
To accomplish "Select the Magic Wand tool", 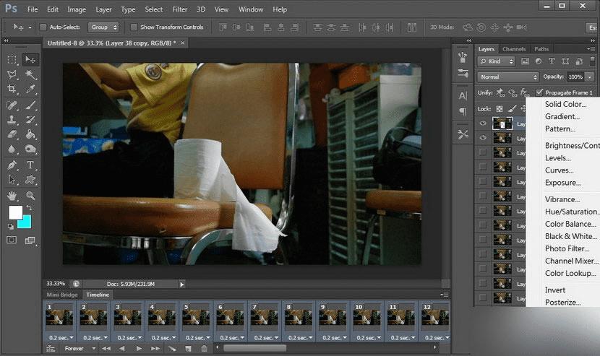I will click(x=30, y=74).
